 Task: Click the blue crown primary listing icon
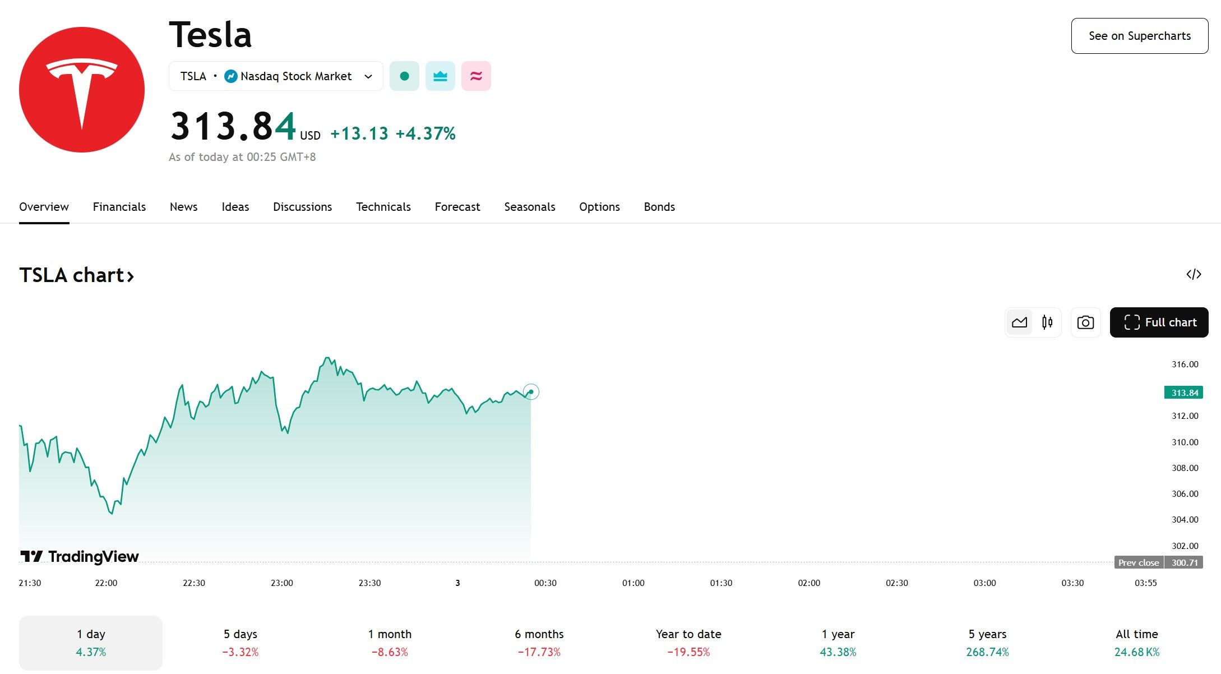(440, 76)
